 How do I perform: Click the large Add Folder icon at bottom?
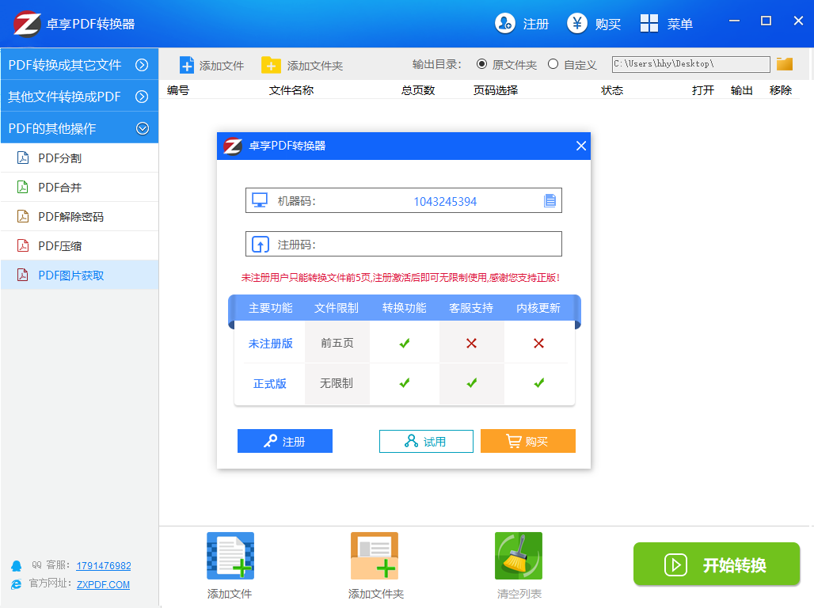(375, 557)
